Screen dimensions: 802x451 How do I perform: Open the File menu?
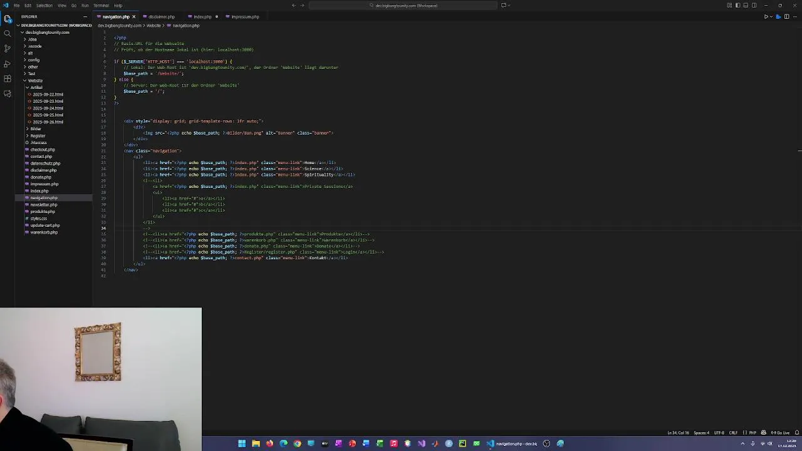pos(16,6)
